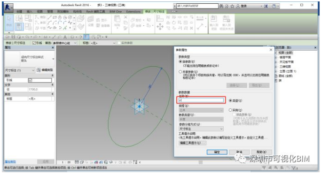
Task: Click the Move tool icon in ribbon
Action: (x=160, y=27)
